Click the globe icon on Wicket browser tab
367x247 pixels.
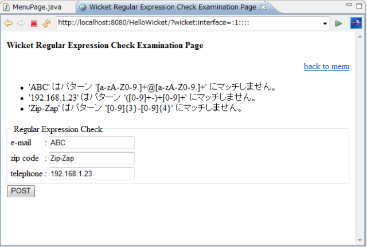click(83, 7)
